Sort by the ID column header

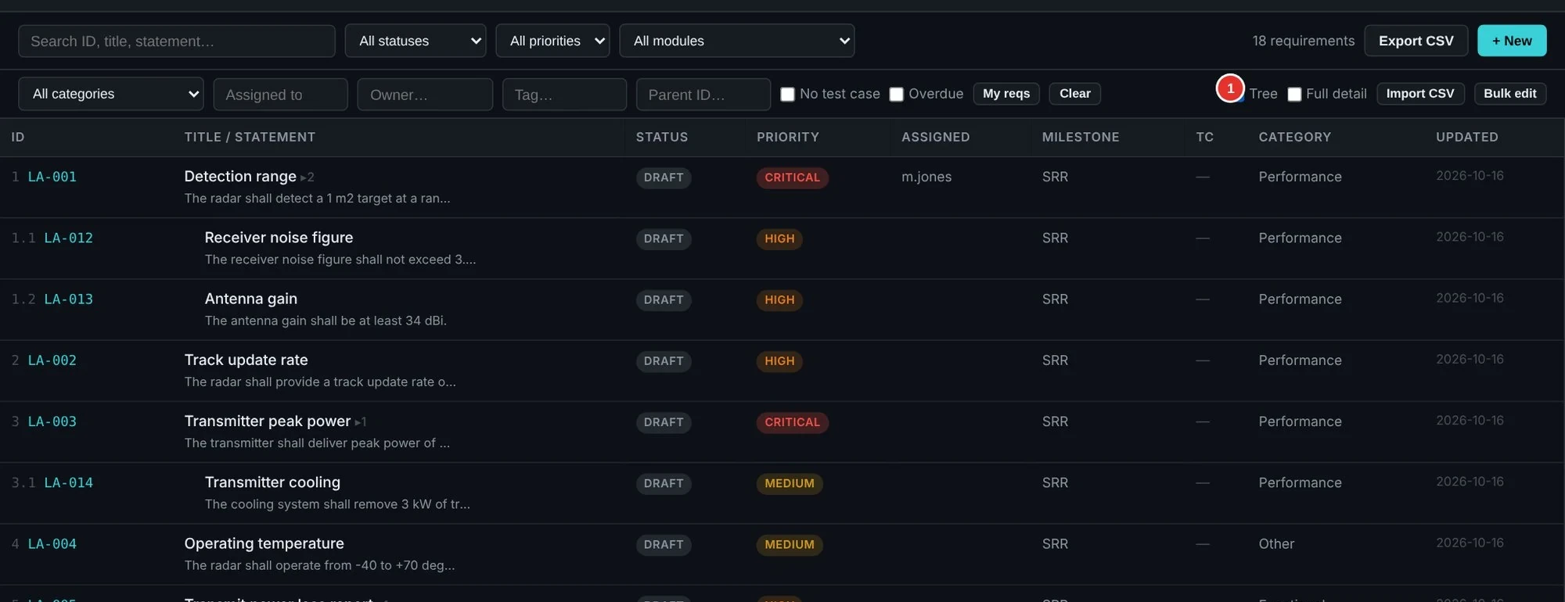click(x=18, y=138)
